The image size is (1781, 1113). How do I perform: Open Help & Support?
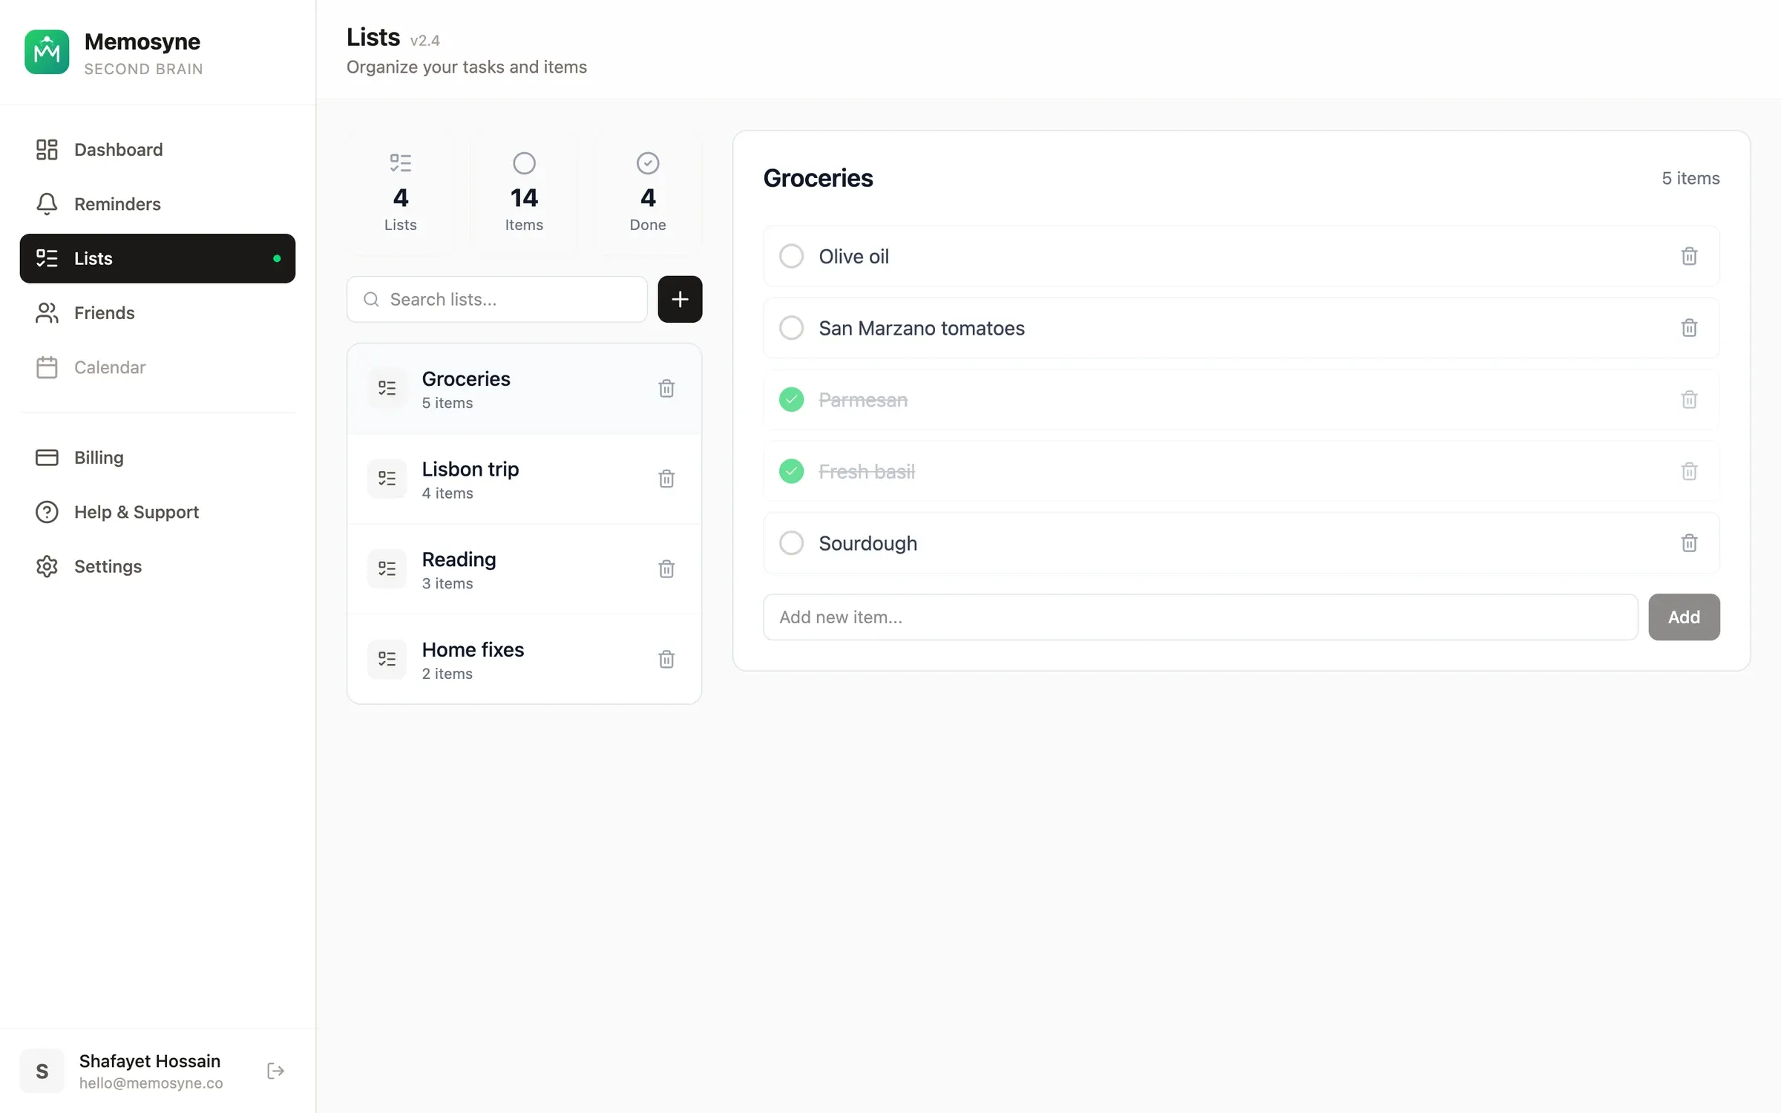157,512
